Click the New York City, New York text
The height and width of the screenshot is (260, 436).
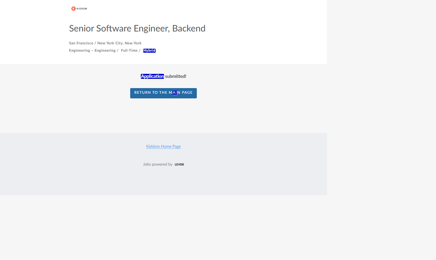pyautogui.click(x=119, y=43)
